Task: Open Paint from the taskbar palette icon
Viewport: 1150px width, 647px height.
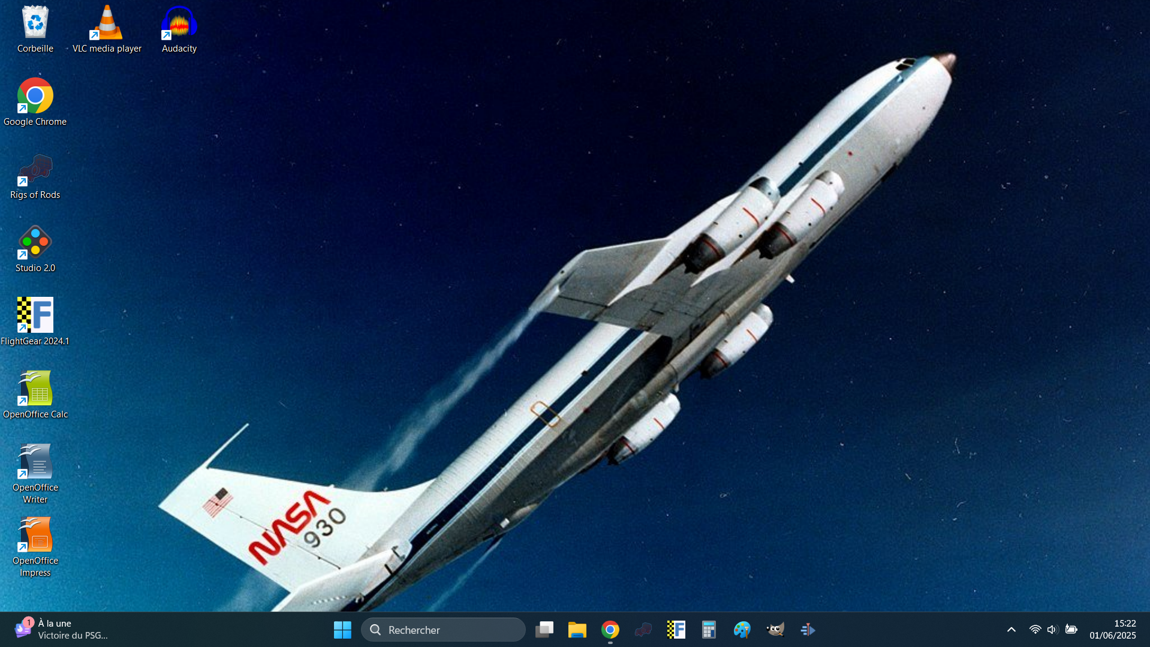Action: (x=742, y=630)
